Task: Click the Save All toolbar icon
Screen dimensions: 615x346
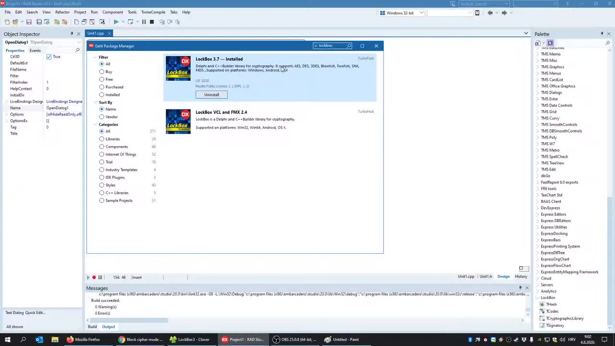Action: click(39, 22)
